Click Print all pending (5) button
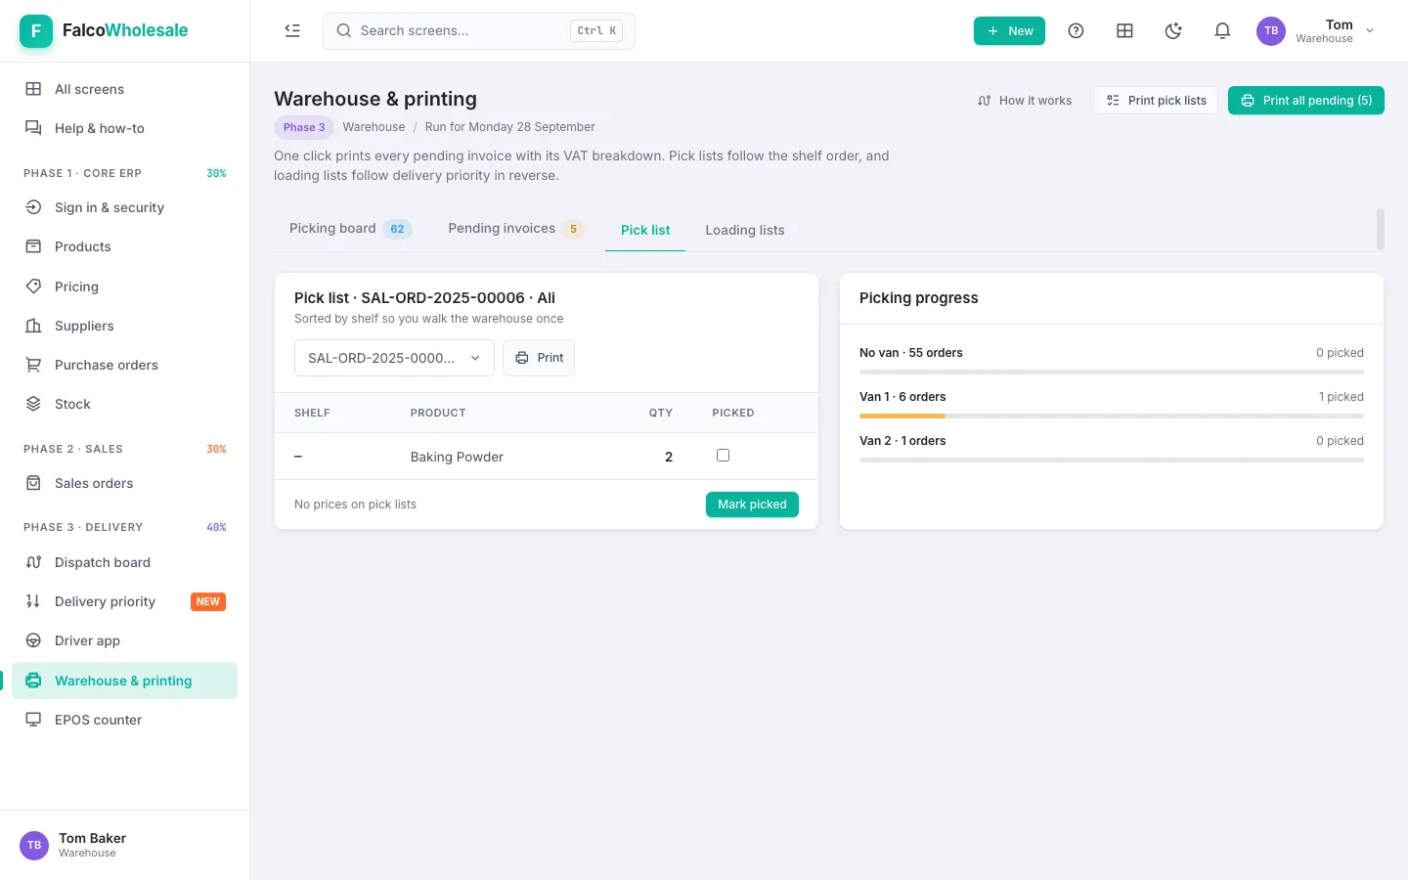 pyautogui.click(x=1306, y=101)
